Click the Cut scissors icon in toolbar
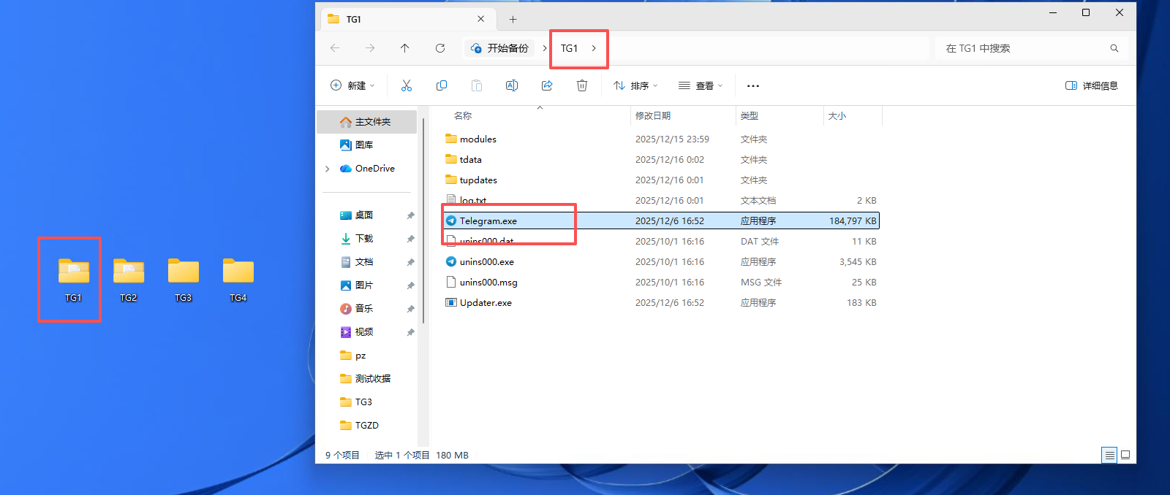This screenshot has height=495, width=1170. point(407,85)
